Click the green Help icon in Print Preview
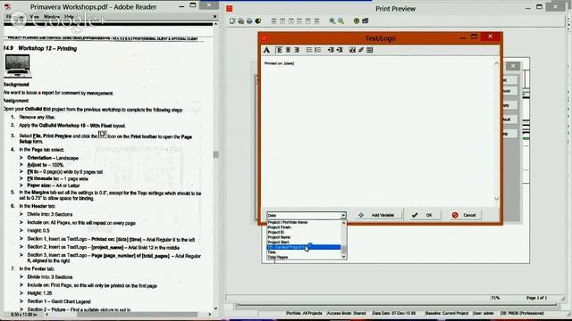This screenshot has width=572, height=321. (357, 21)
